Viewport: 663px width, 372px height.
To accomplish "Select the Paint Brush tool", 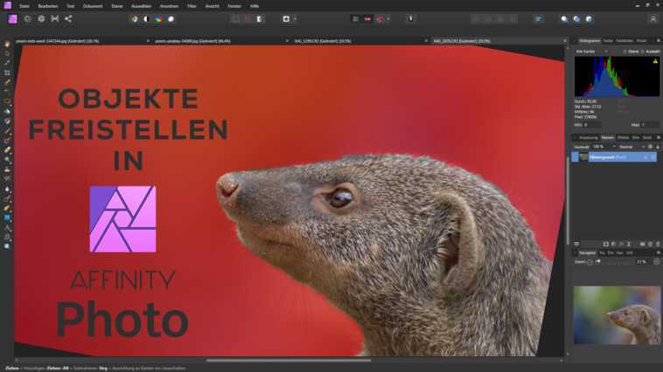I will [x=7, y=131].
